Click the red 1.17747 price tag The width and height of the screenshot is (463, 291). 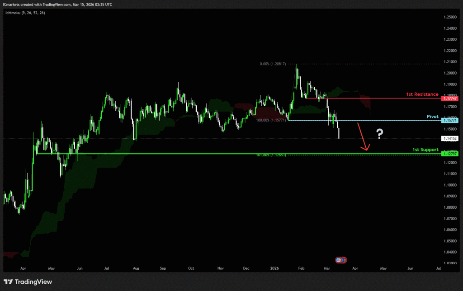(450, 98)
